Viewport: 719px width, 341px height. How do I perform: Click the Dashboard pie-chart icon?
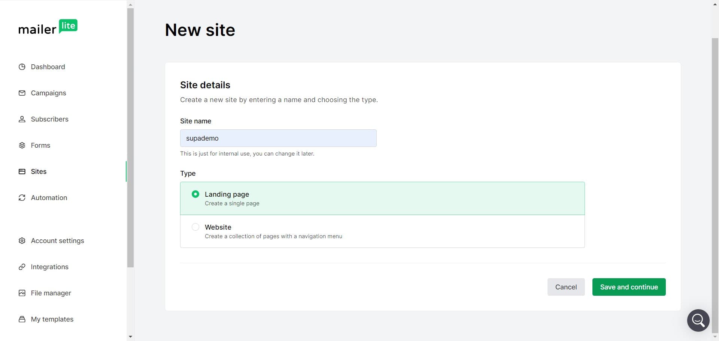pyautogui.click(x=22, y=67)
